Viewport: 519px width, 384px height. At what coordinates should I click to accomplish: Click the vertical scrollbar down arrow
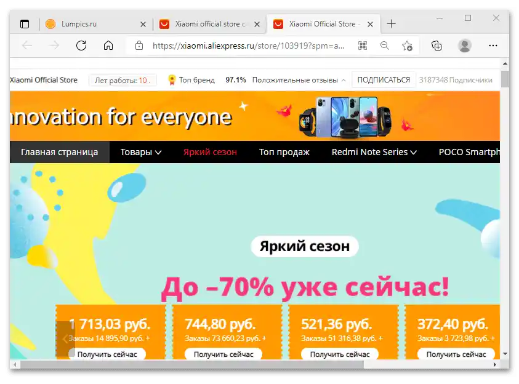click(505, 354)
